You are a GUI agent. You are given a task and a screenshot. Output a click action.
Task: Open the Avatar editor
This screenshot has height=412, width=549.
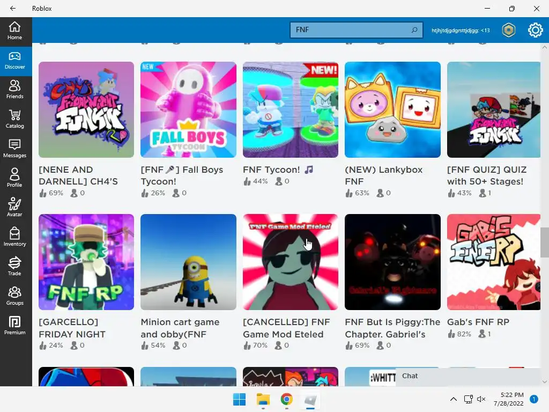click(x=14, y=208)
